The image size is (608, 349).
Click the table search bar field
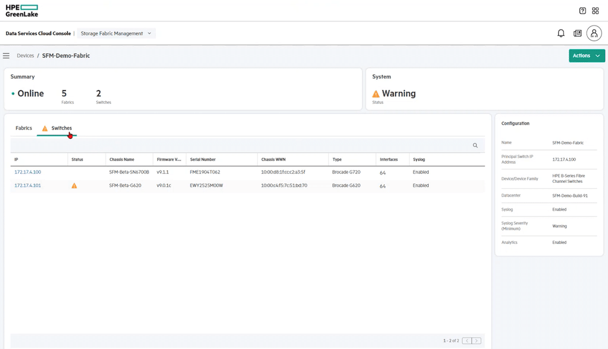tap(248, 145)
